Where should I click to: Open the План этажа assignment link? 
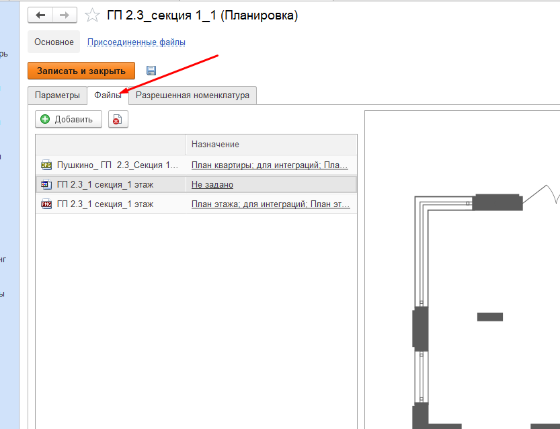point(270,204)
